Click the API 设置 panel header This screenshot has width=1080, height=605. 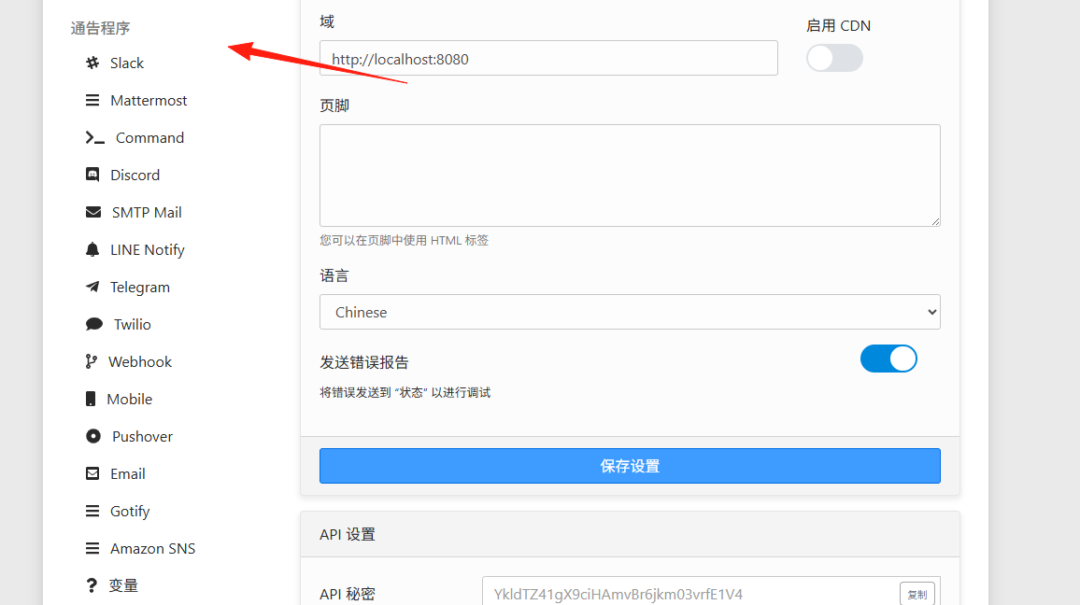(630, 534)
